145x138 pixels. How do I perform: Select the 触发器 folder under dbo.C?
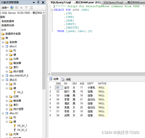[x=15, y=63]
